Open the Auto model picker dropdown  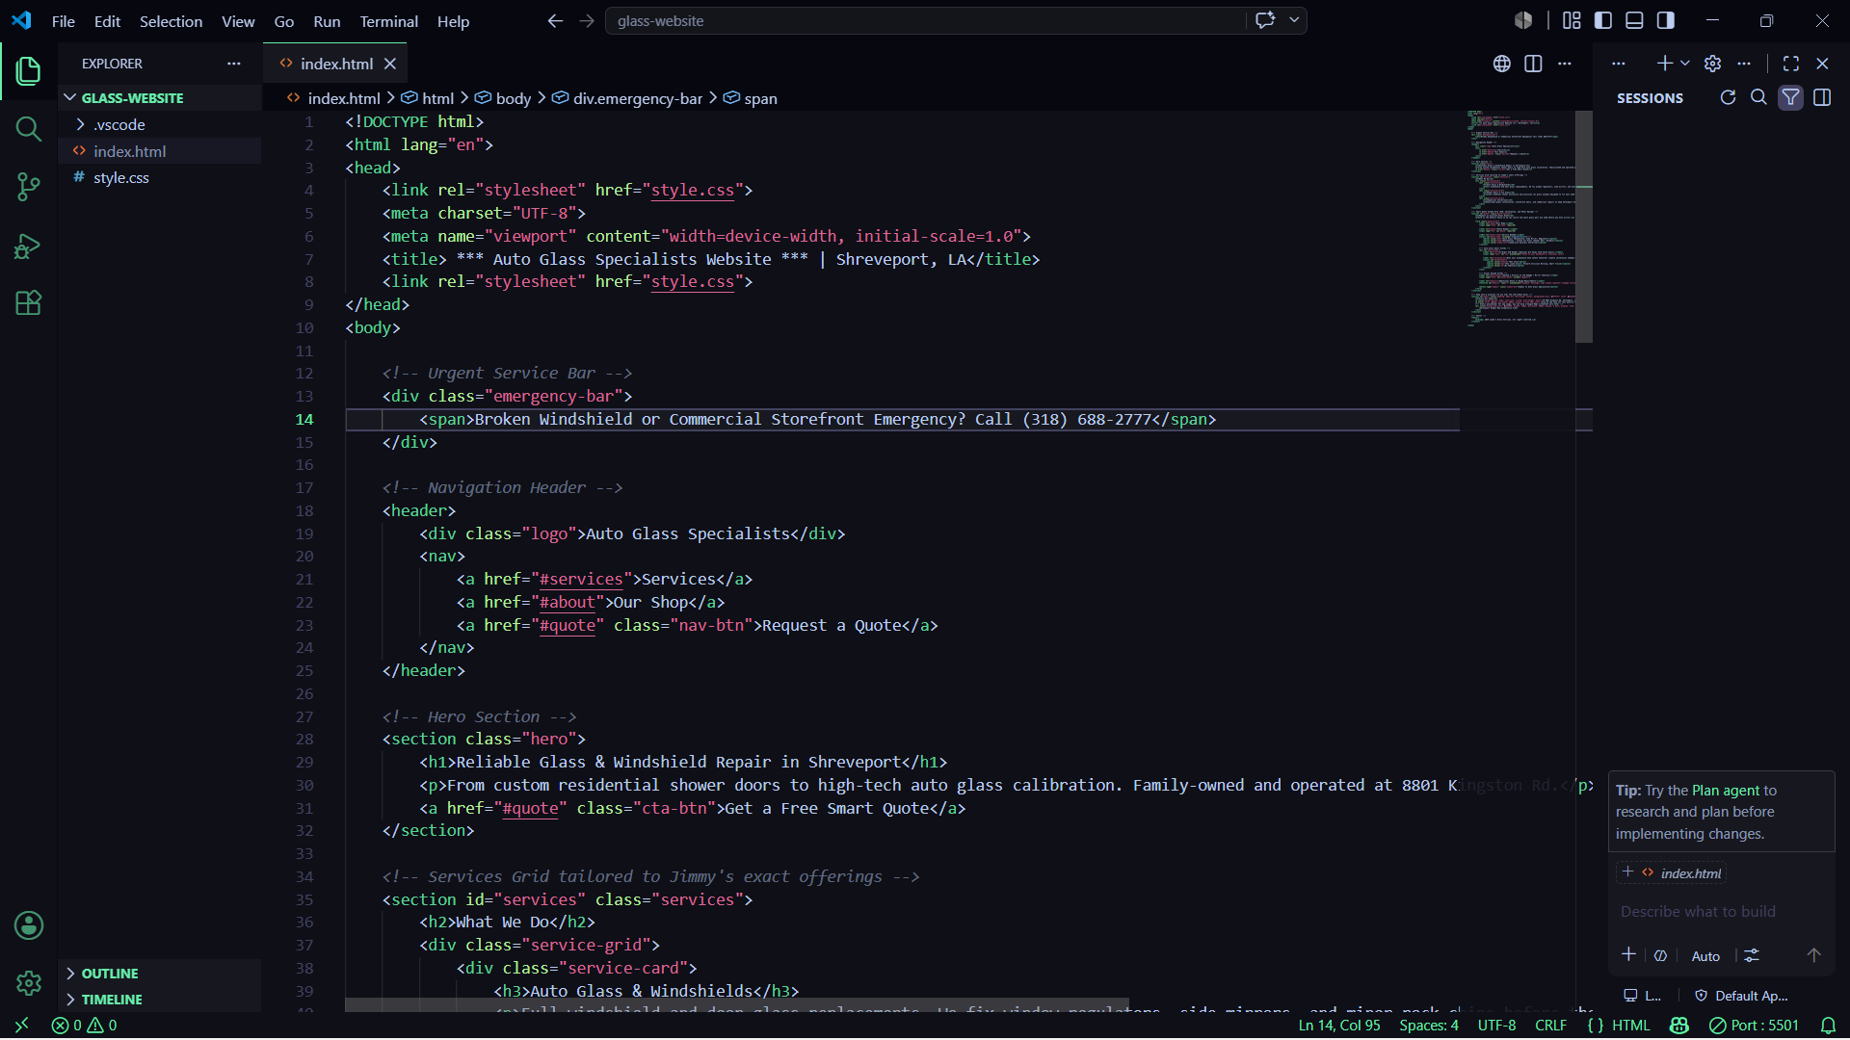tap(1705, 955)
